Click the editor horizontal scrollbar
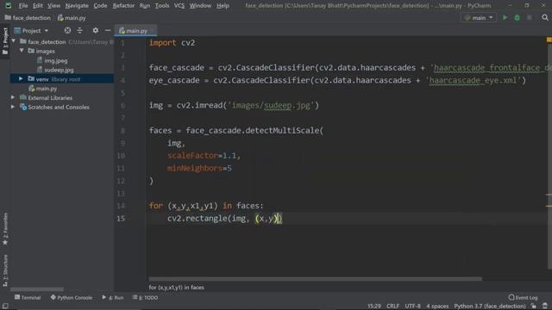552x310 pixels. coord(316,279)
